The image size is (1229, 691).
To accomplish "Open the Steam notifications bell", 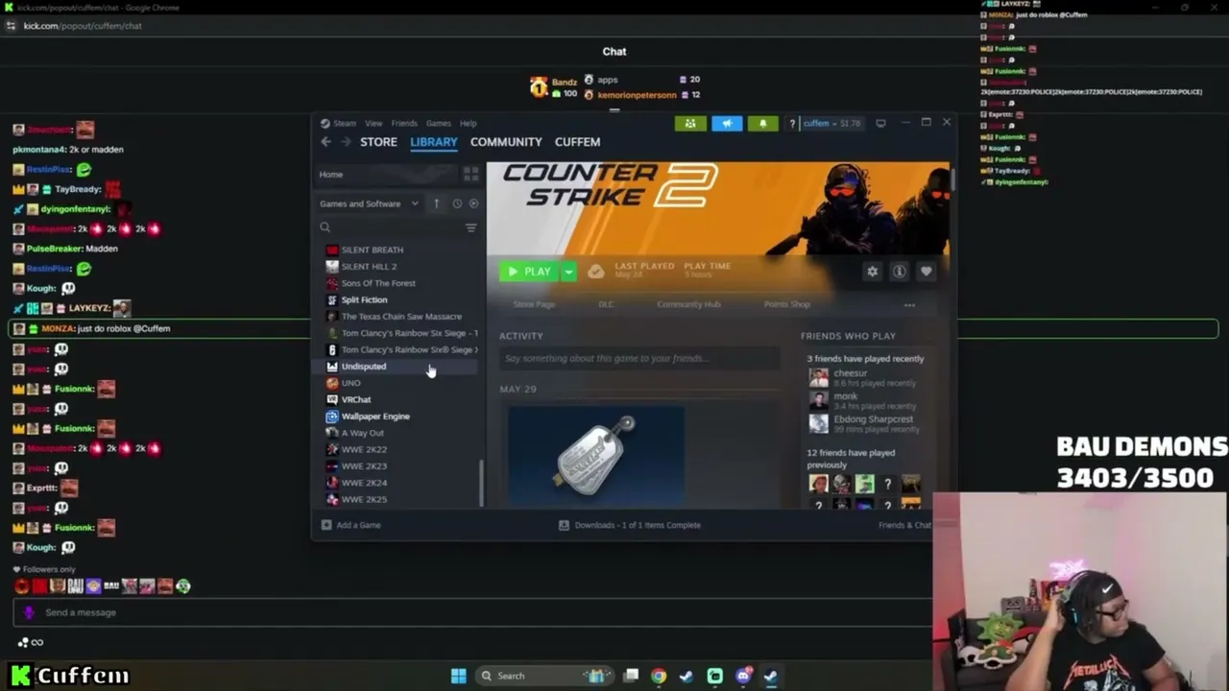I will 763,123.
